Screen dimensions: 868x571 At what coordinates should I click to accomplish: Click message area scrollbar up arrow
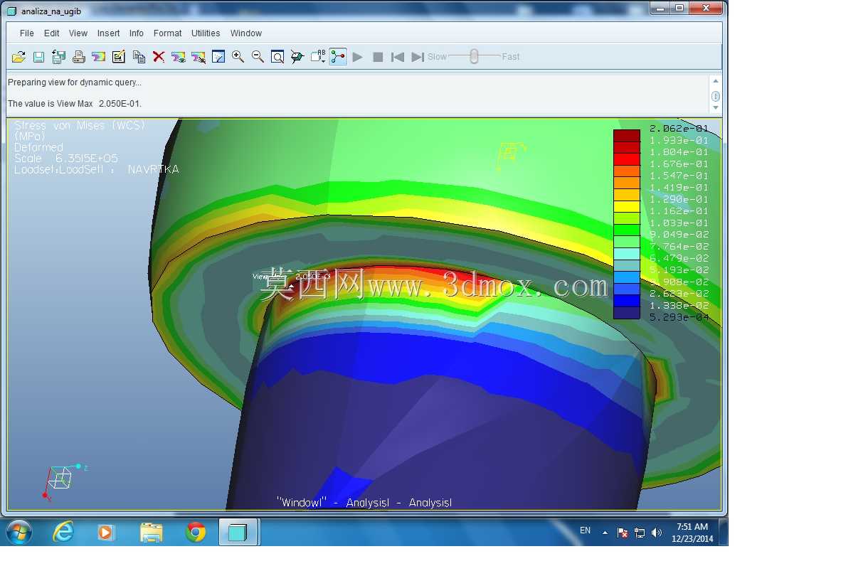click(716, 81)
